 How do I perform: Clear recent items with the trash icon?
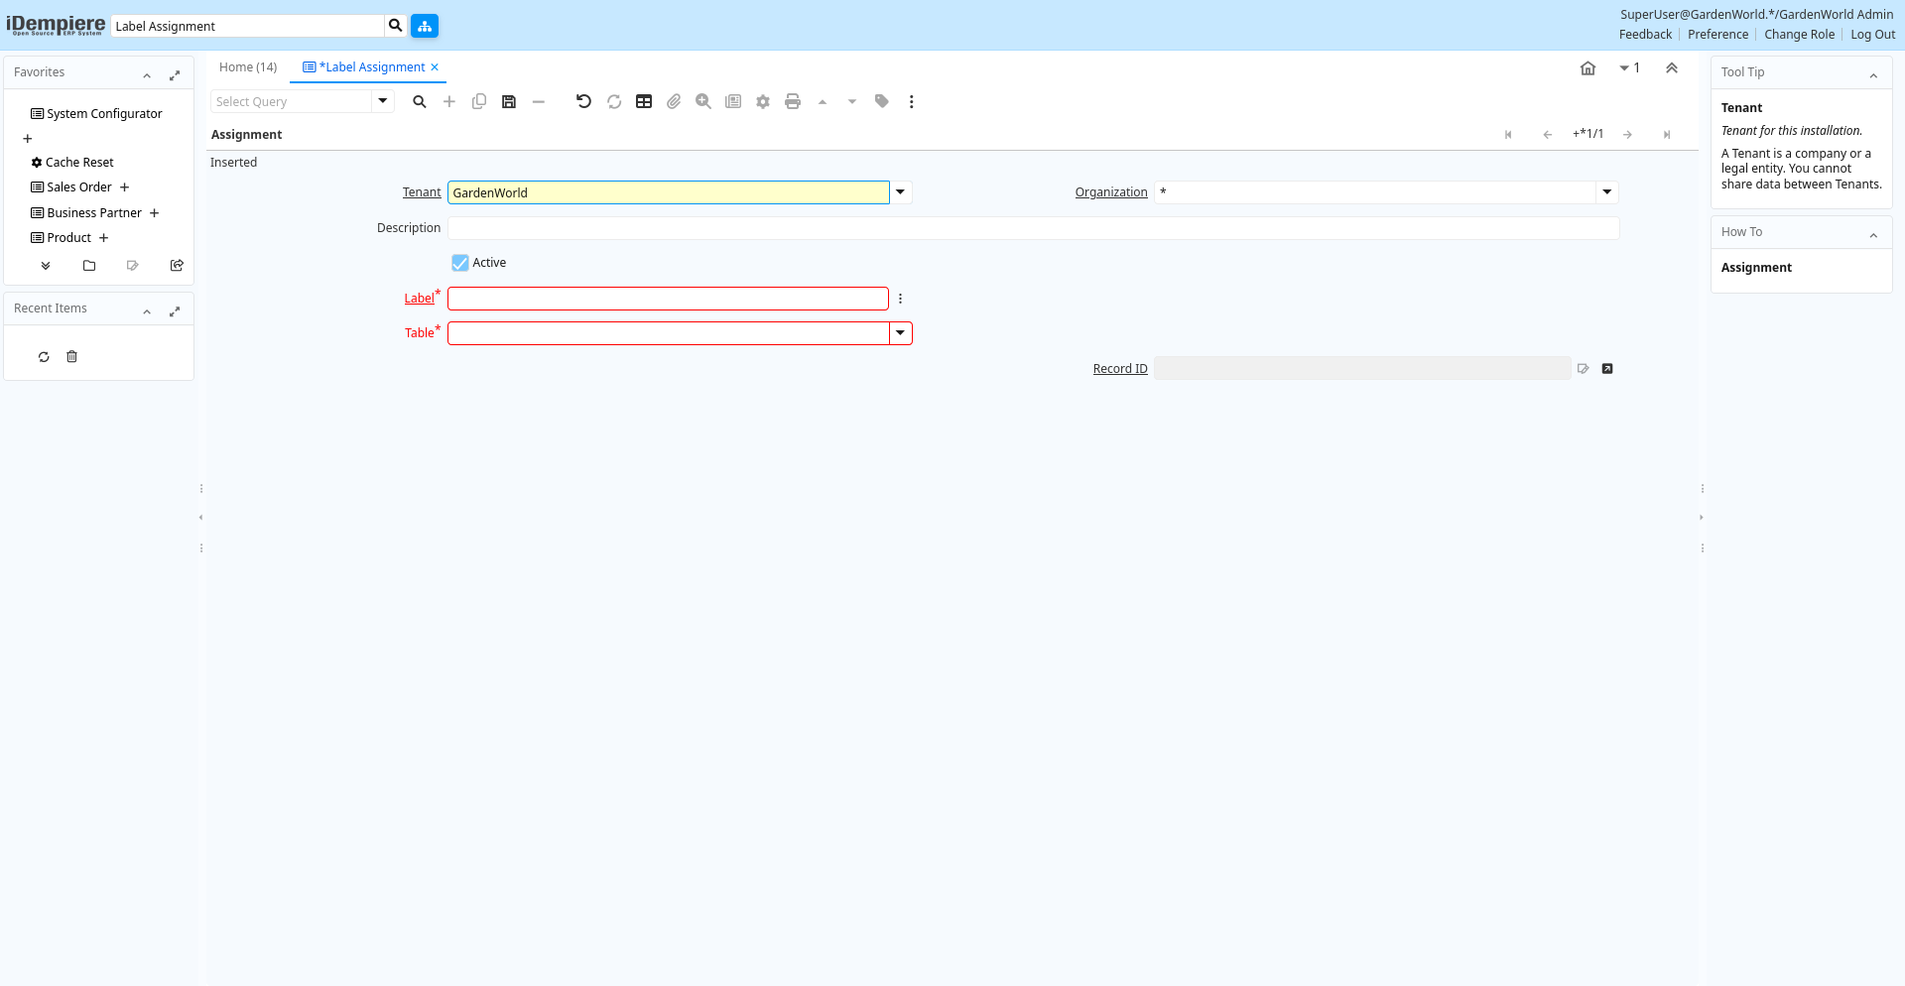click(71, 357)
